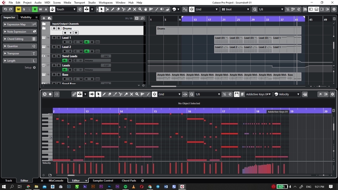Switch to the Visibility tab

pos(26,17)
